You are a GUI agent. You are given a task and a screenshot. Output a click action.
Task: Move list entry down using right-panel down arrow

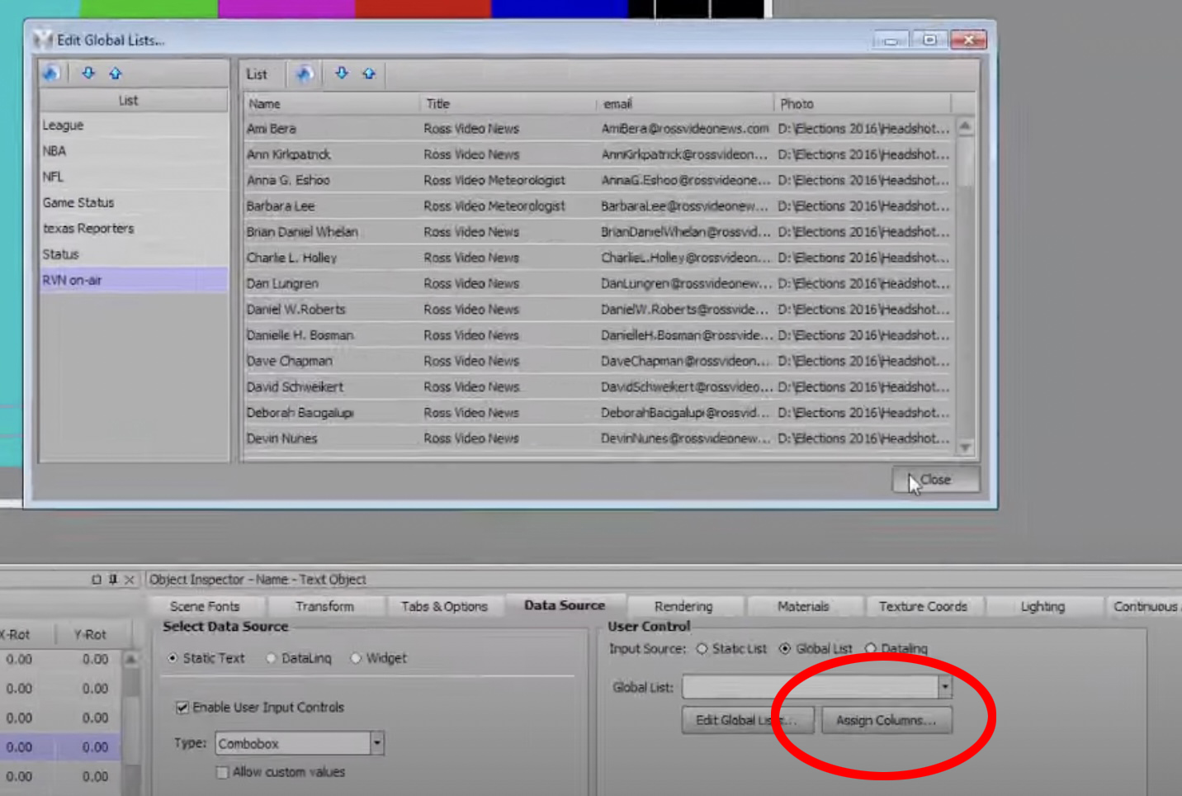tap(342, 73)
